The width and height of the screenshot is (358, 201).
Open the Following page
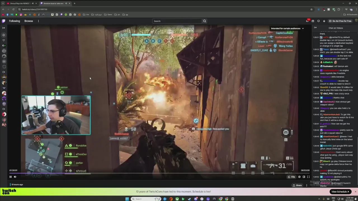tap(15, 21)
